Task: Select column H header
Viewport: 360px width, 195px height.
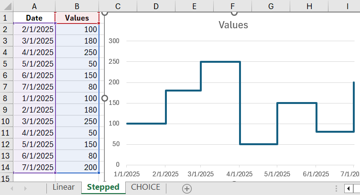Action: point(309,6)
